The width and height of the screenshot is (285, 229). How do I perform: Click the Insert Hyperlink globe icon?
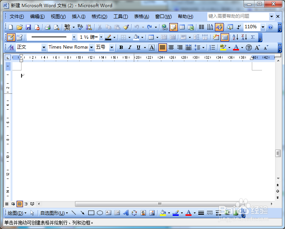point(165,27)
